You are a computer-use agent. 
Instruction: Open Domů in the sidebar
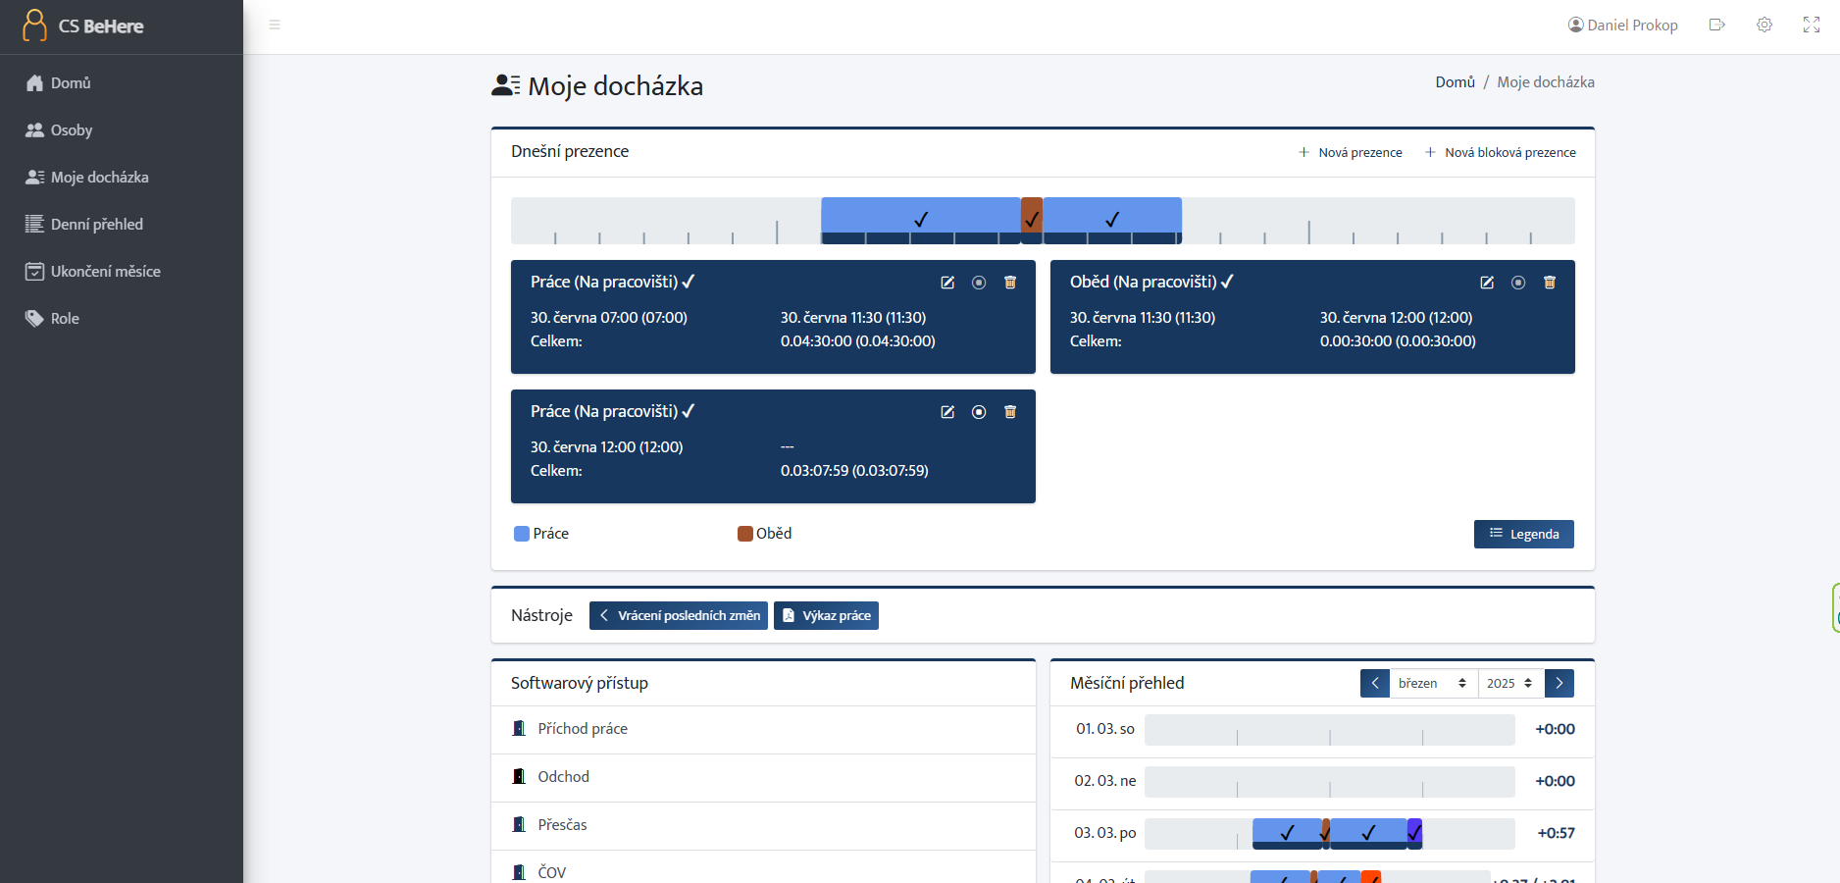(122, 83)
